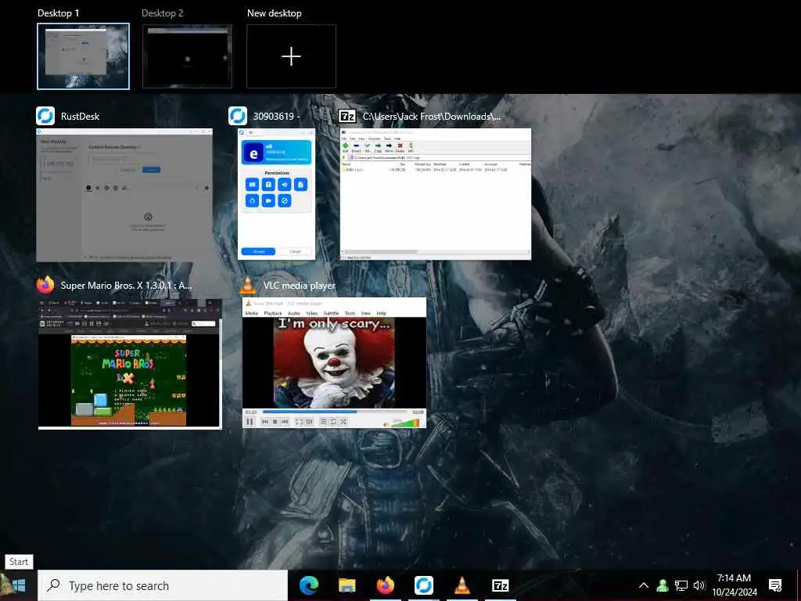
Task: Click the "Super Mario Bros. X 1.3.0.1 : A..." title
Action: 126,286
